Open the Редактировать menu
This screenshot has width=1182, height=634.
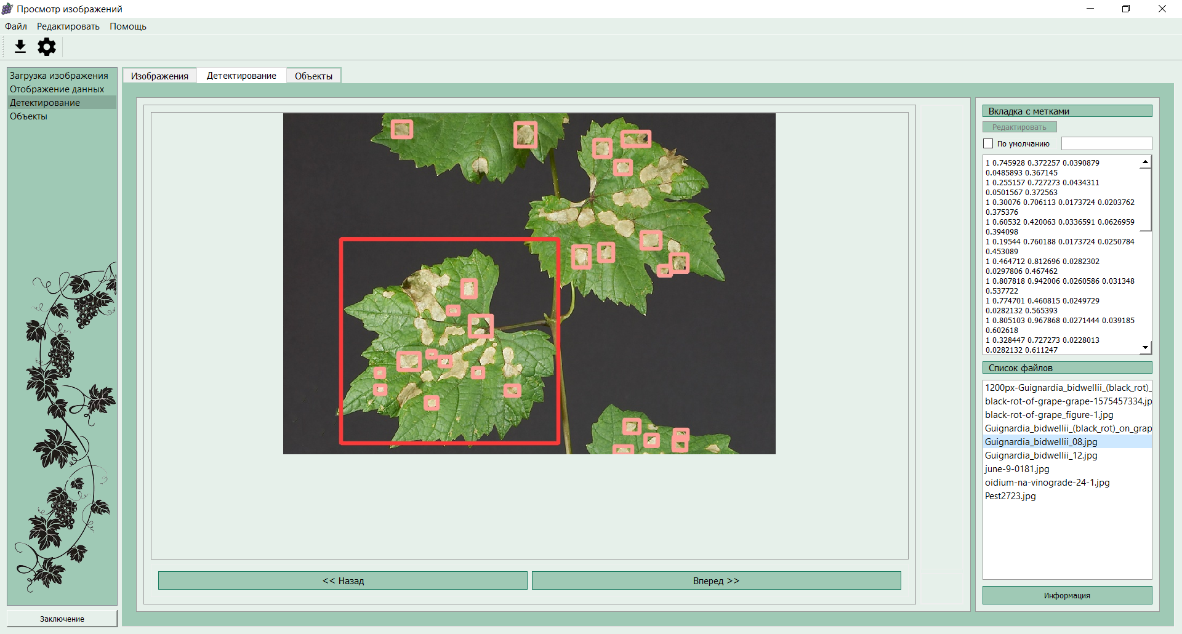(68, 26)
